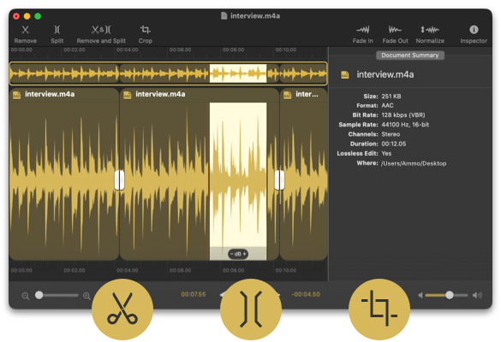Click the large split circle icon
This screenshot has width=501, height=342.
pos(251,310)
